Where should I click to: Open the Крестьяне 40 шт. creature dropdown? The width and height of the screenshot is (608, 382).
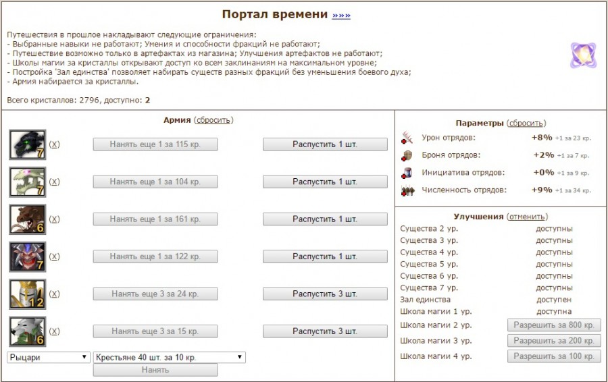click(170, 357)
